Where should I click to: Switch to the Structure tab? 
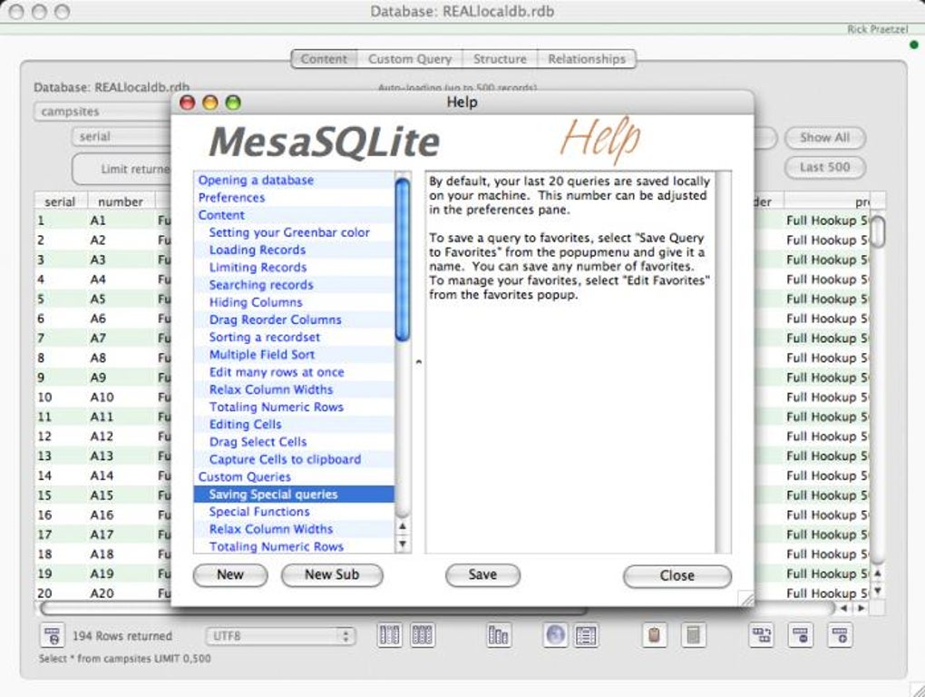(x=500, y=59)
